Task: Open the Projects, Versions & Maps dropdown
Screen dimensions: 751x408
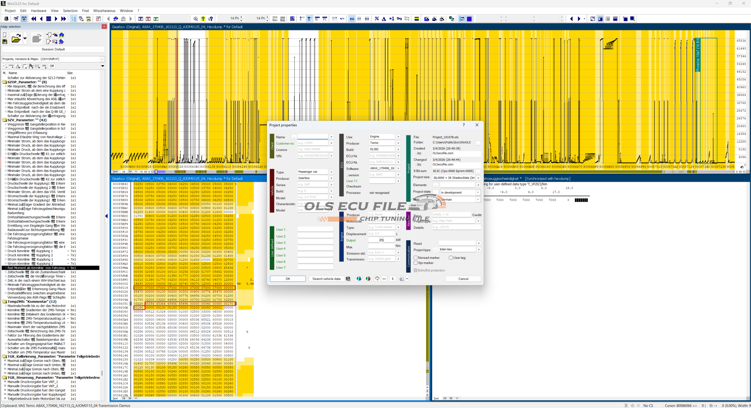Action: pyautogui.click(x=102, y=59)
